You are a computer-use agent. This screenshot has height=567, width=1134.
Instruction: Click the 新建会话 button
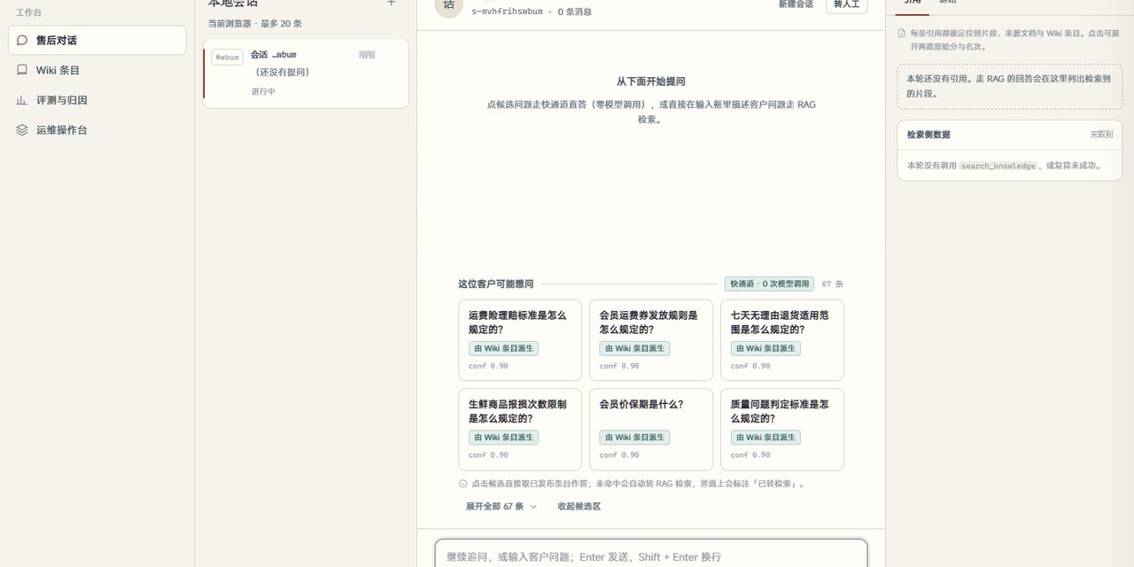796,4
